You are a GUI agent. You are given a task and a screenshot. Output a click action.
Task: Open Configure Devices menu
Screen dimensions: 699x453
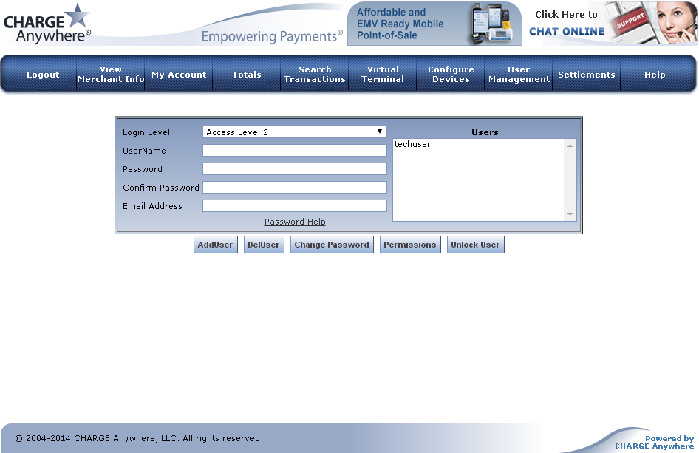click(x=451, y=75)
